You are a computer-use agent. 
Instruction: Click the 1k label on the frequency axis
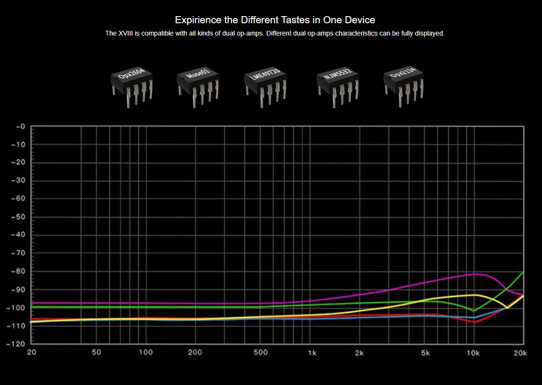pyautogui.click(x=312, y=352)
